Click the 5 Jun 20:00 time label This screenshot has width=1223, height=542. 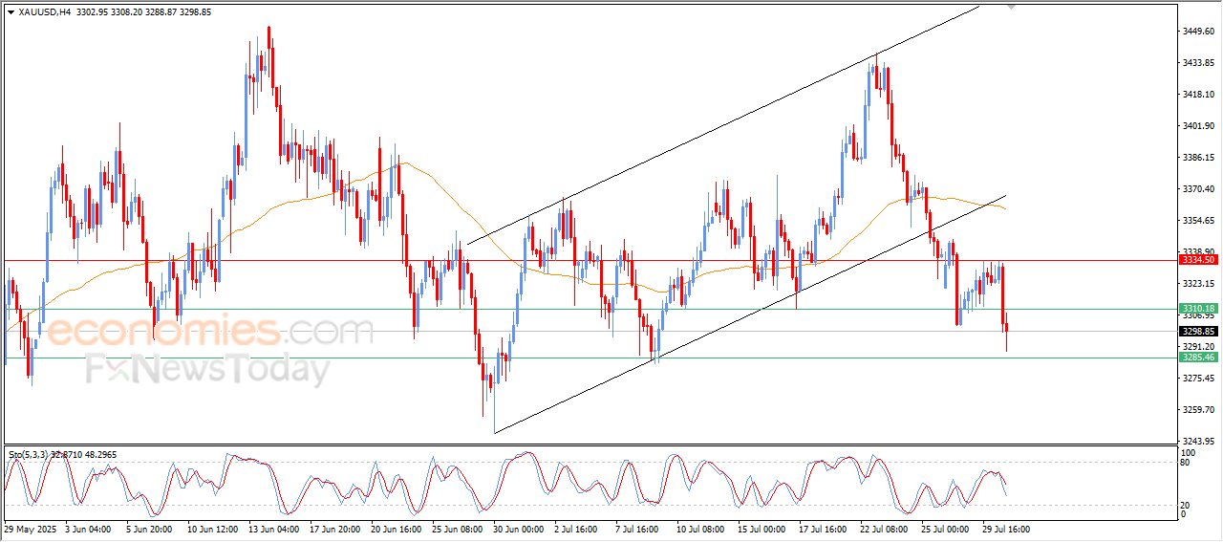point(149,528)
